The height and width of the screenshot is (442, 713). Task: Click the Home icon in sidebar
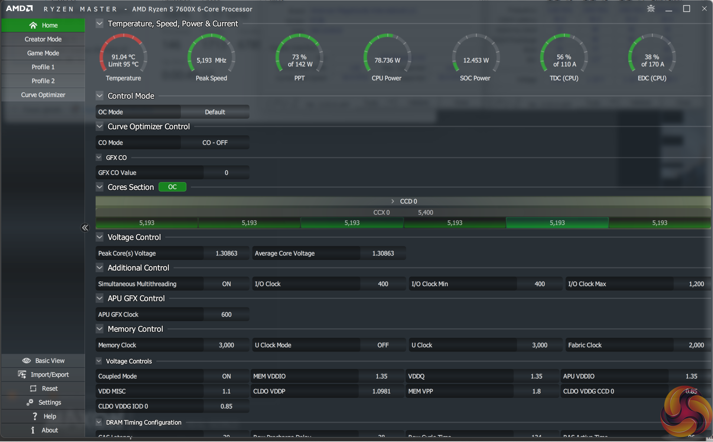coord(33,25)
